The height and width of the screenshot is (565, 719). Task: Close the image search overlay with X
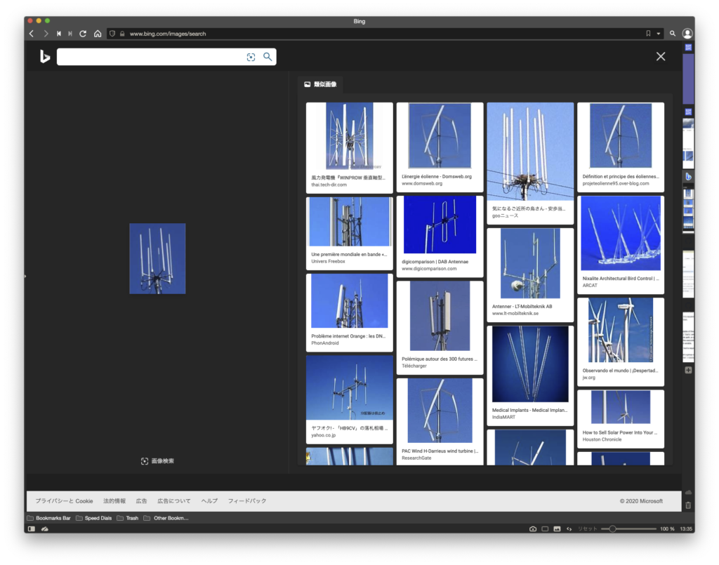coord(660,57)
